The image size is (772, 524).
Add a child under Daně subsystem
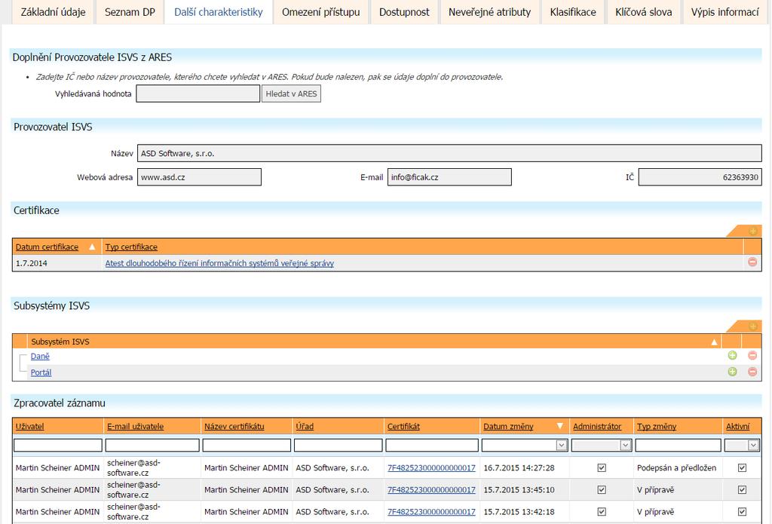[x=732, y=356]
